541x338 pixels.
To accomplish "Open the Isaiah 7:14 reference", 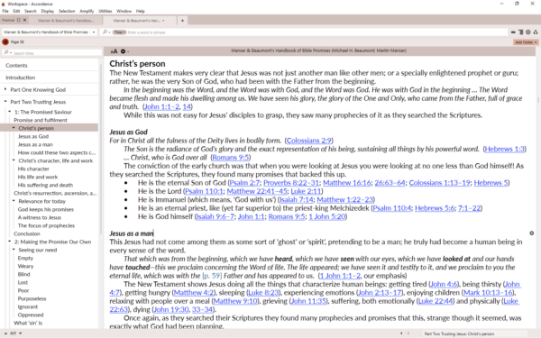I will (296, 200).
